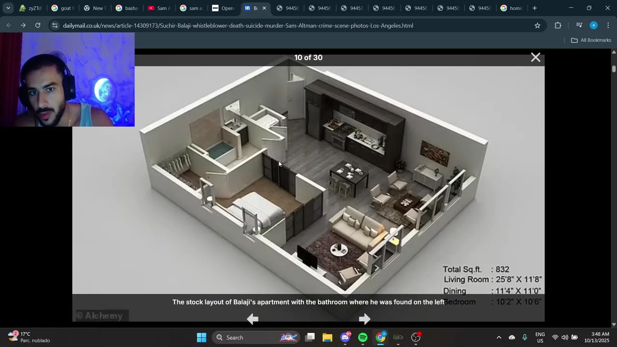Open OBS Studio from the taskbar

[x=416, y=337]
